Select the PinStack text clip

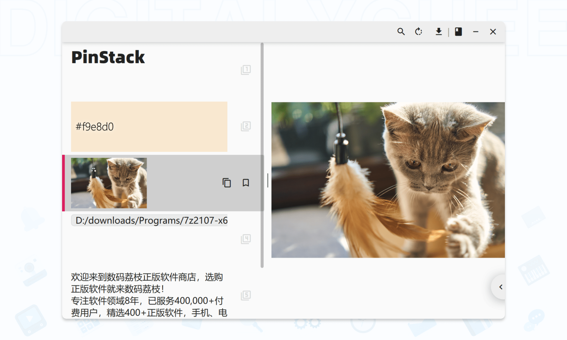pyautogui.click(x=108, y=57)
